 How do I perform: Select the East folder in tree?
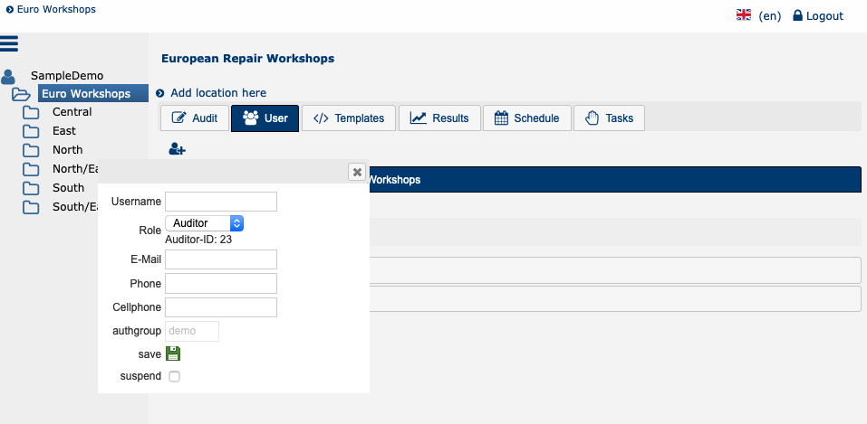pos(63,131)
